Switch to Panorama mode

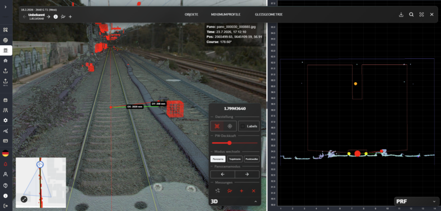pyautogui.click(x=218, y=159)
